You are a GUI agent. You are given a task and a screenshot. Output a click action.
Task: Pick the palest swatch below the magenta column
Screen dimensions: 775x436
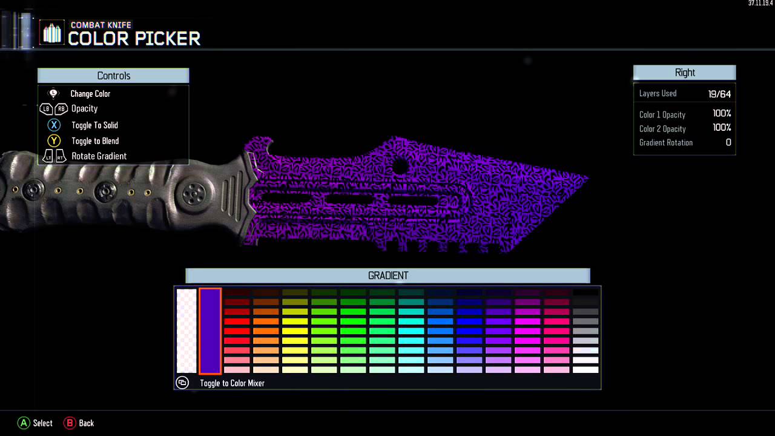coord(527,369)
